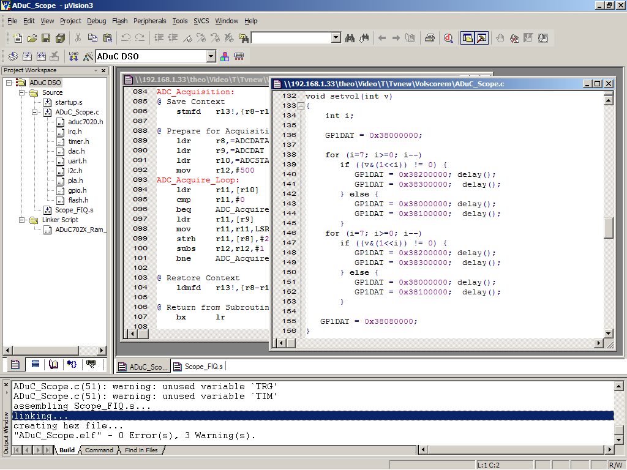Toggle Project Window display button
Image resolution: width=627 pixels, height=470 pixels.
coord(467,38)
